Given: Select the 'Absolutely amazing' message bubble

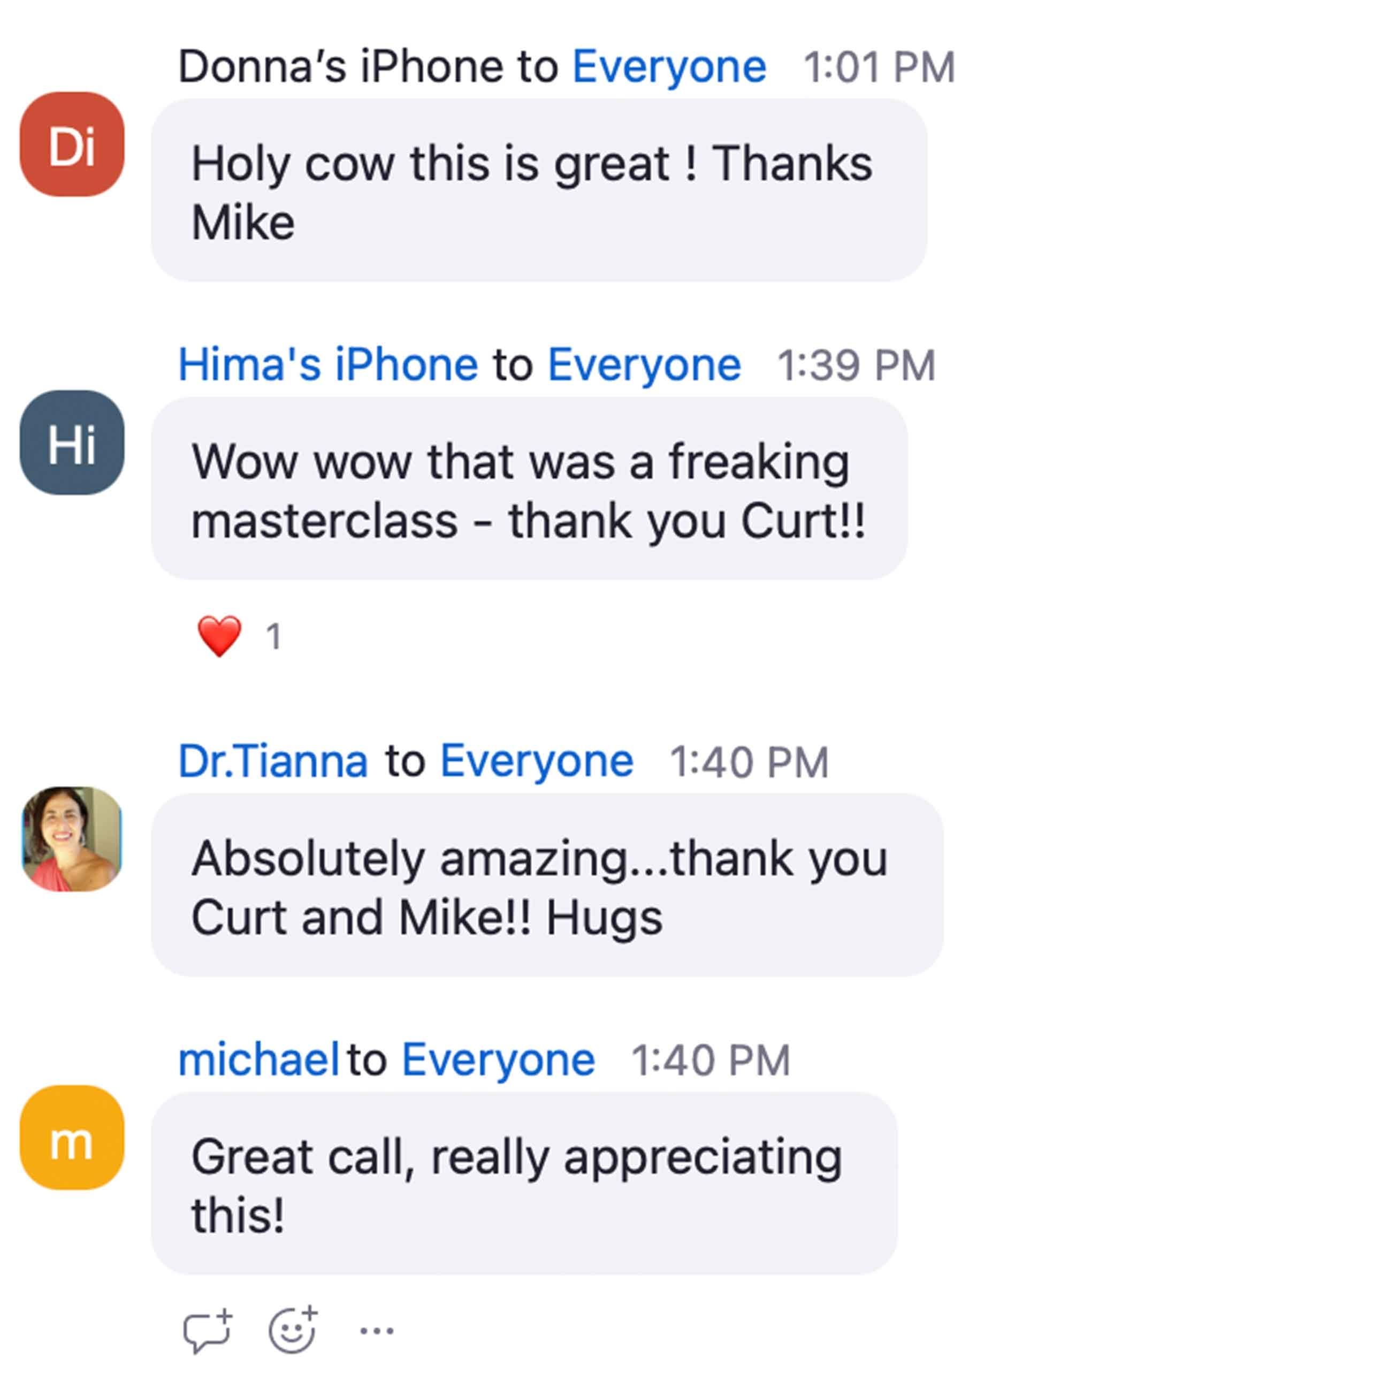Looking at the screenshot, I should coord(547,885).
